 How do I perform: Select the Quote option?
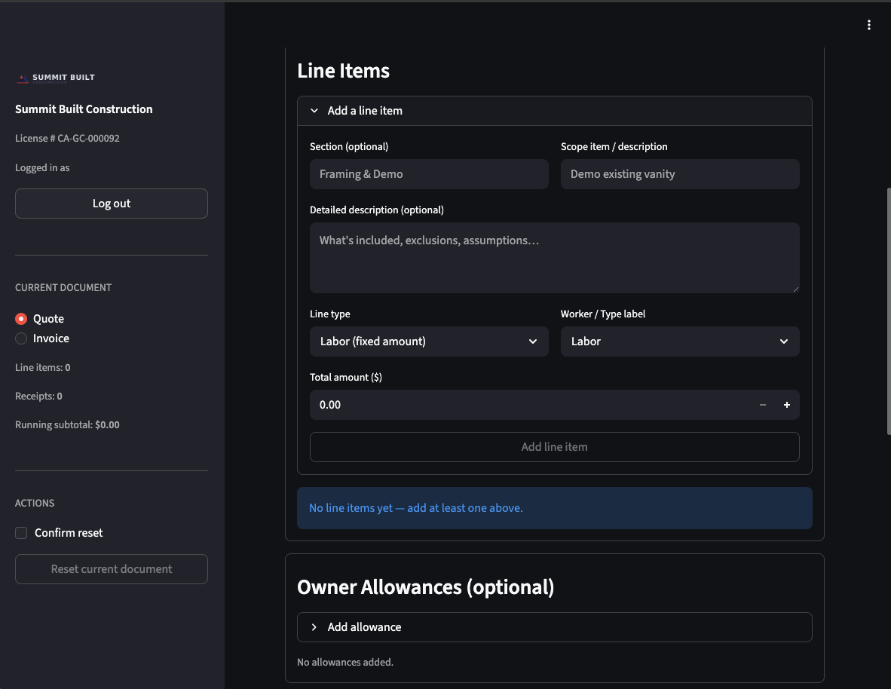point(21,318)
